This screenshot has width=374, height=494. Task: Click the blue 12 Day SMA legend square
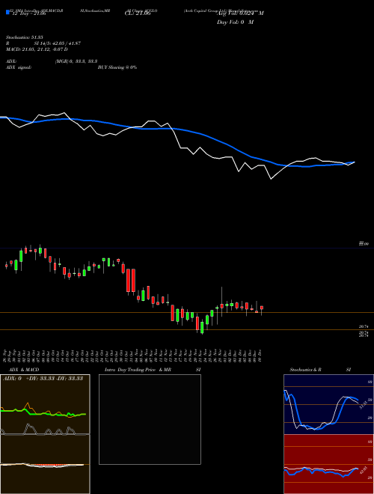(x=7, y=12)
